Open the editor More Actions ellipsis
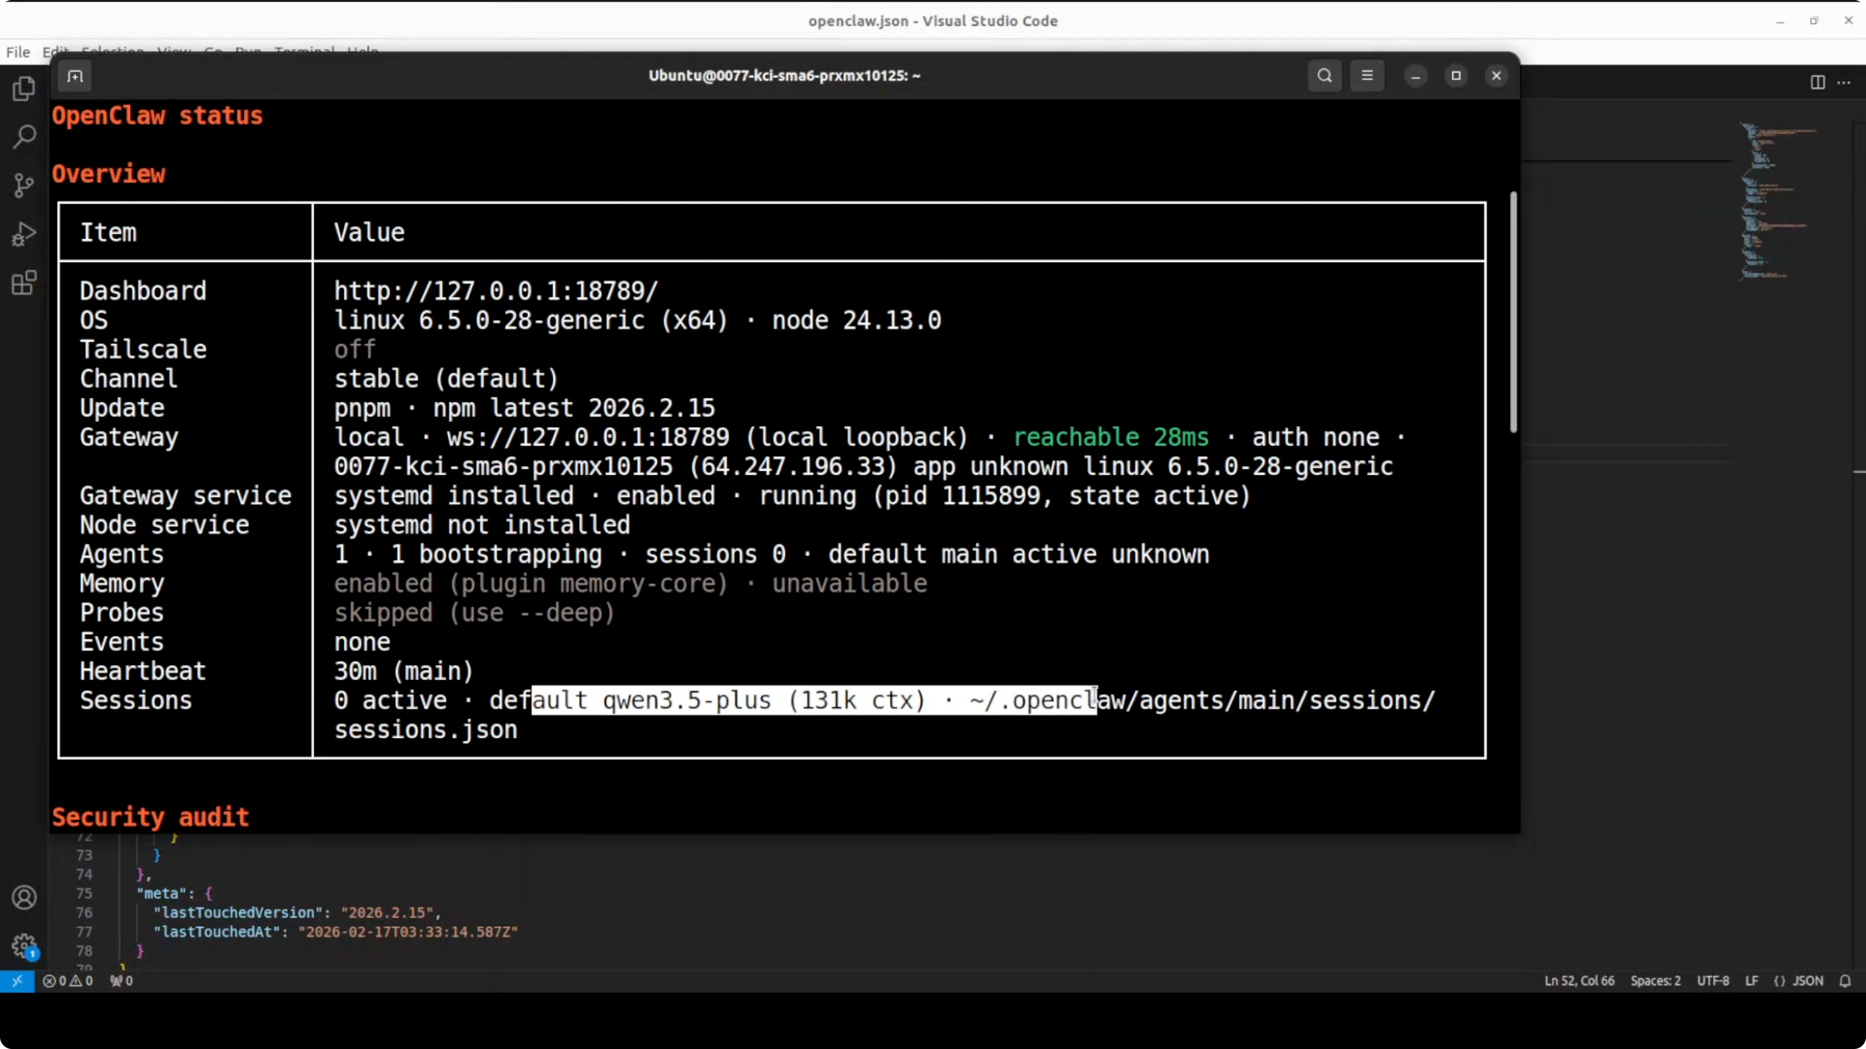1866x1049 pixels. [1844, 83]
